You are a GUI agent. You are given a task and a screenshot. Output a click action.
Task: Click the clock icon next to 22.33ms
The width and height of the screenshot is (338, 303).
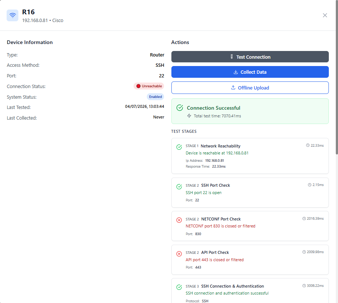308,146
